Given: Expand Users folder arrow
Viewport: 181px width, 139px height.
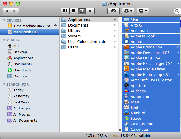Looking at the screenshot, I should point(115,47).
